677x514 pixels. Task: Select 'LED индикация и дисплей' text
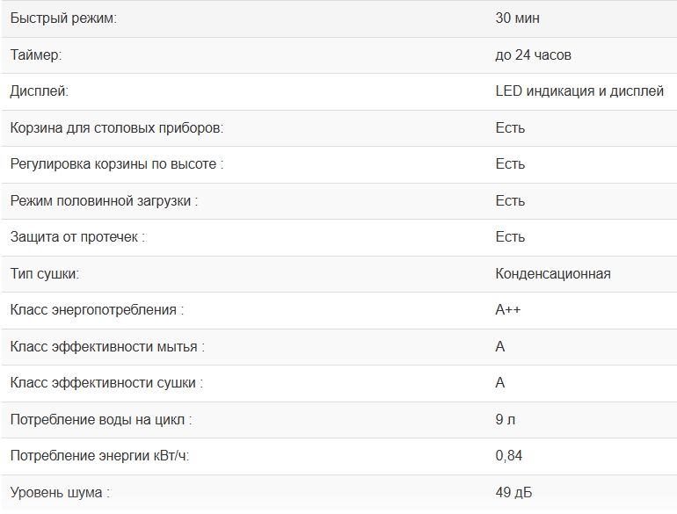[579, 91]
